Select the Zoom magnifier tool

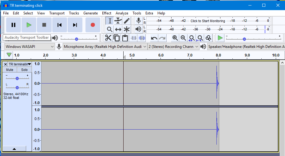tap(109, 29)
